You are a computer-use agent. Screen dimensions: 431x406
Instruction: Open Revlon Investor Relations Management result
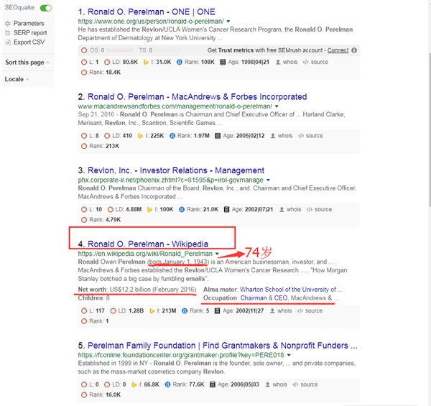click(176, 170)
